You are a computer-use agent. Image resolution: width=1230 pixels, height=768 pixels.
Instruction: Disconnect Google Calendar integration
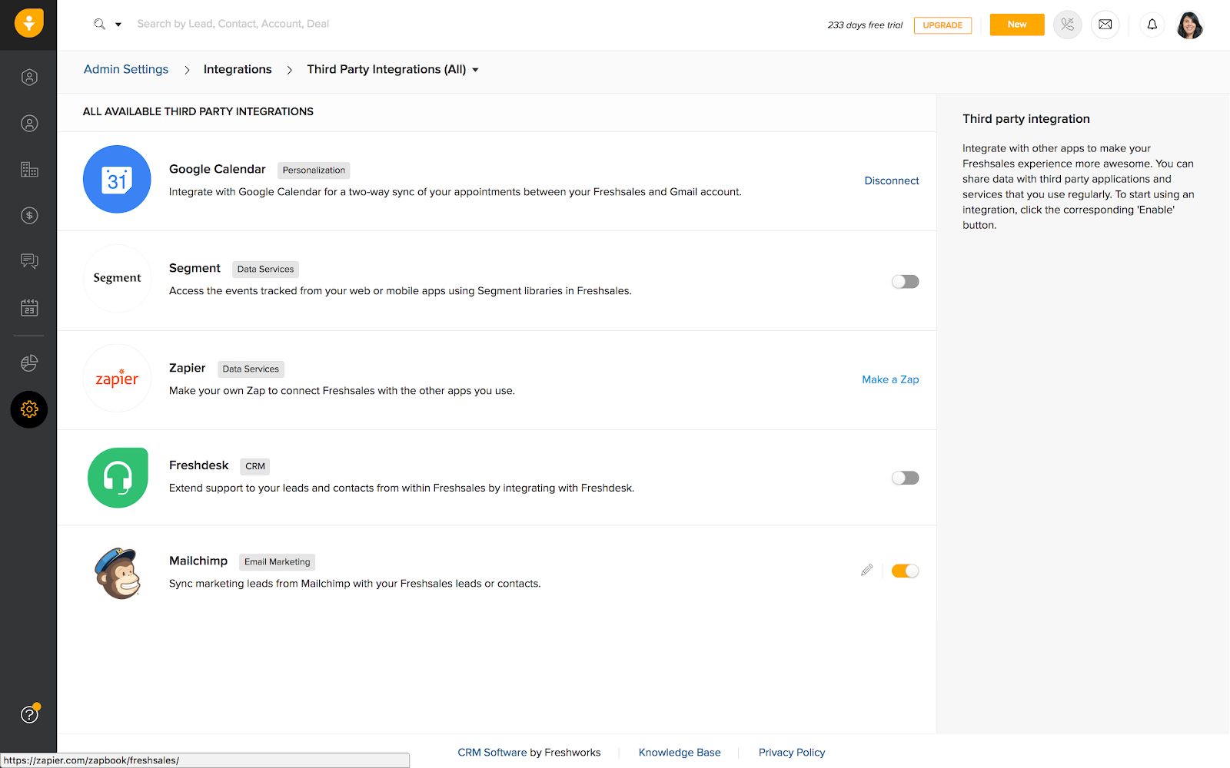(x=892, y=180)
